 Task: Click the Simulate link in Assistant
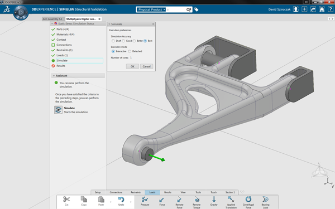[x=69, y=108]
